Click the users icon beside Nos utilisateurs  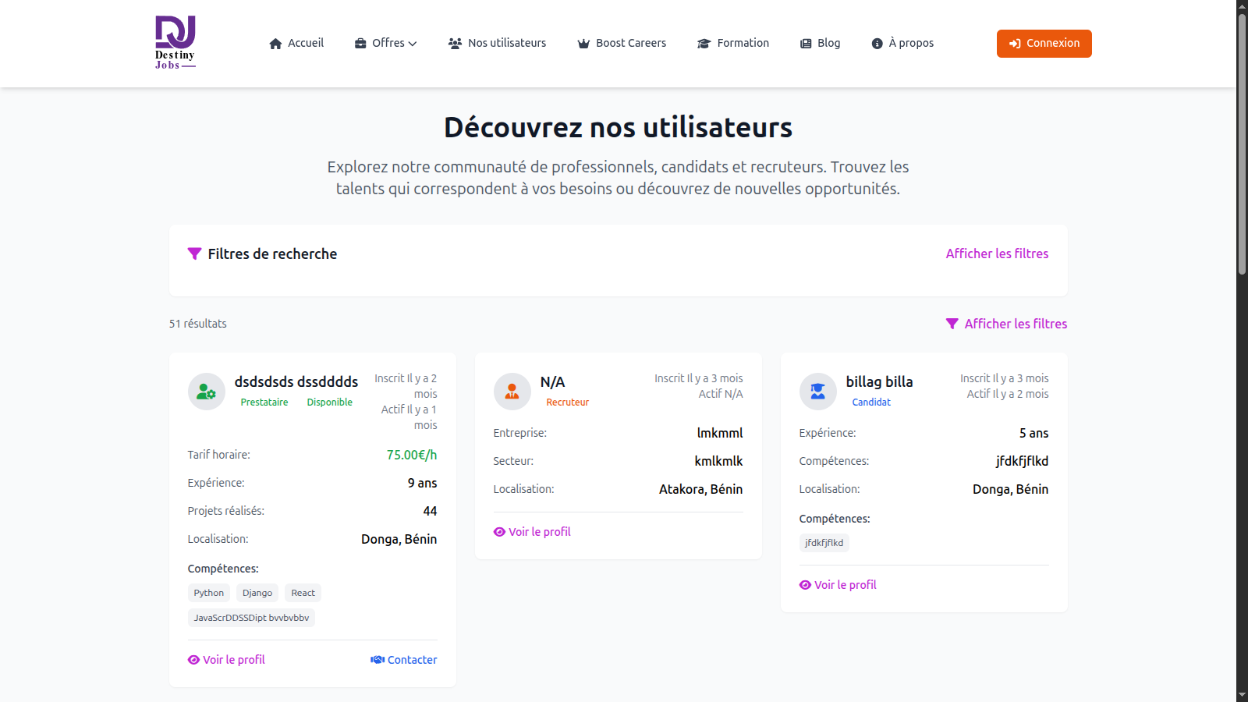[456, 44]
